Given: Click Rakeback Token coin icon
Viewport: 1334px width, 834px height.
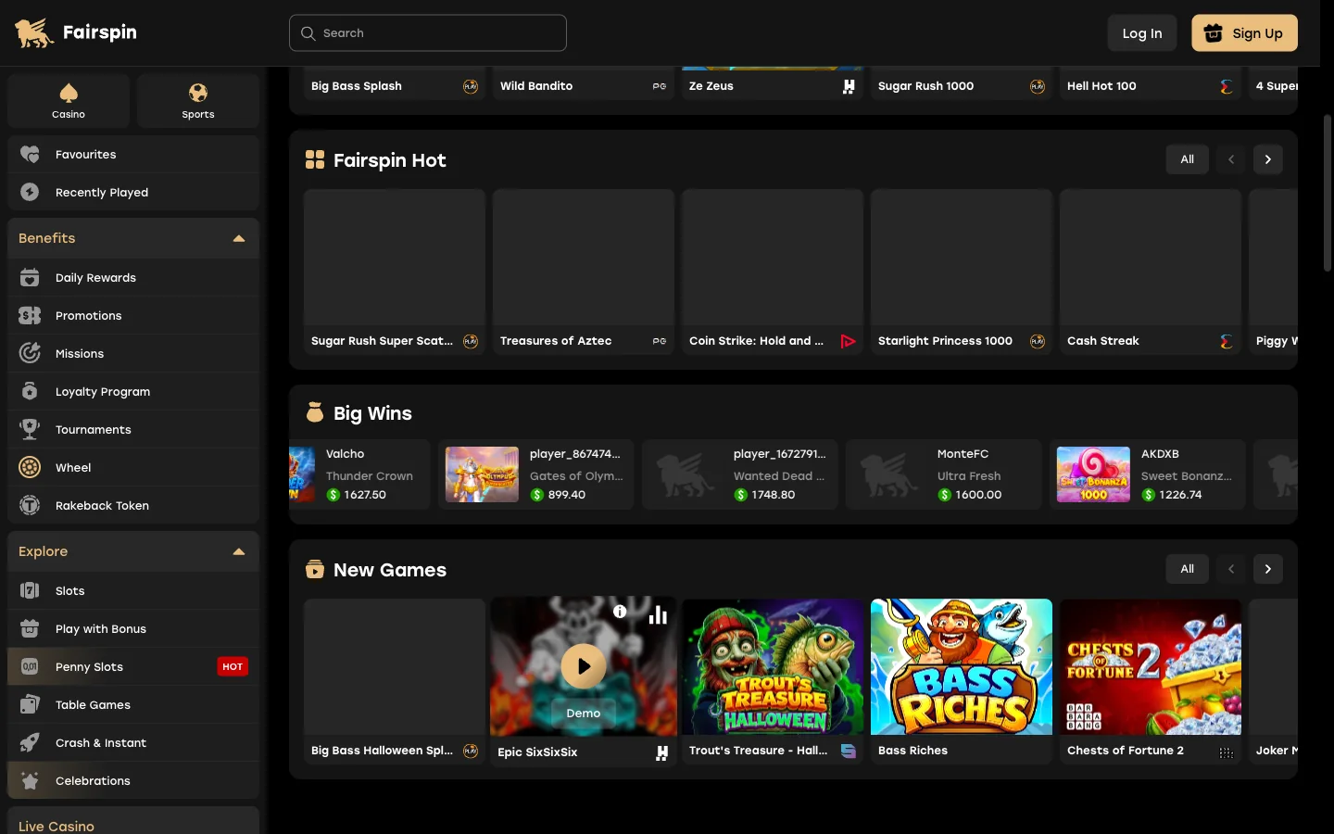Looking at the screenshot, I should click(x=30, y=506).
